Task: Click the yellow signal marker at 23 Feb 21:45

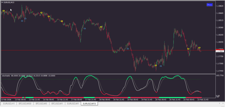Action: [199, 48]
